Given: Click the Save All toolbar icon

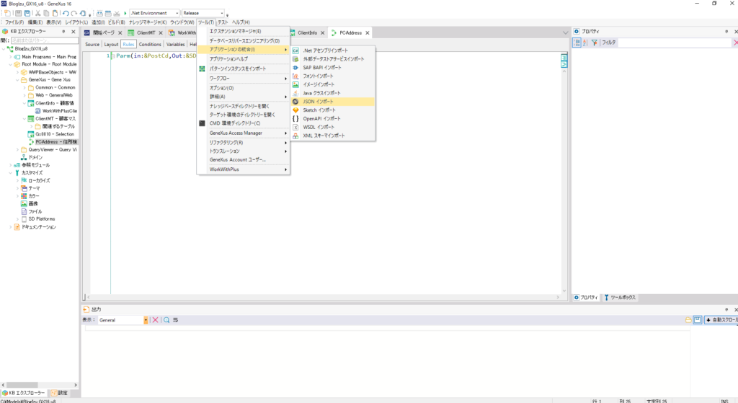Looking at the screenshot, I should (x=27, y=13).
